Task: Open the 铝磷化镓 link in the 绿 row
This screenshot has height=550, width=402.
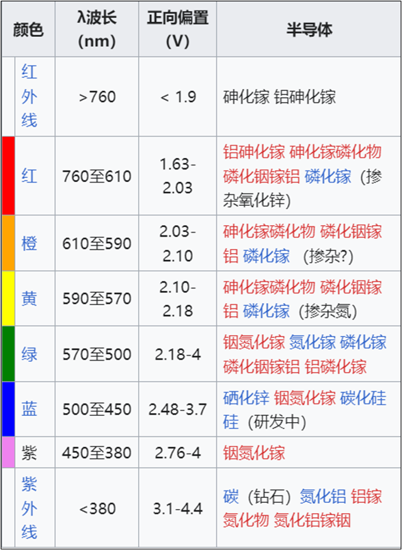Action: [336, 366]
